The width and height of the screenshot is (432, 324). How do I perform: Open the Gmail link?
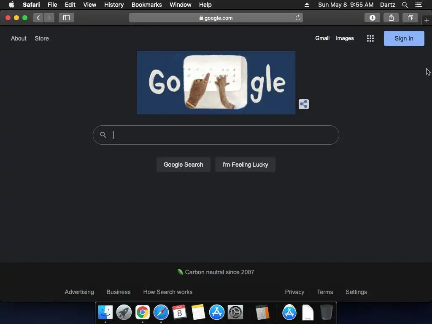coord(322,38)
